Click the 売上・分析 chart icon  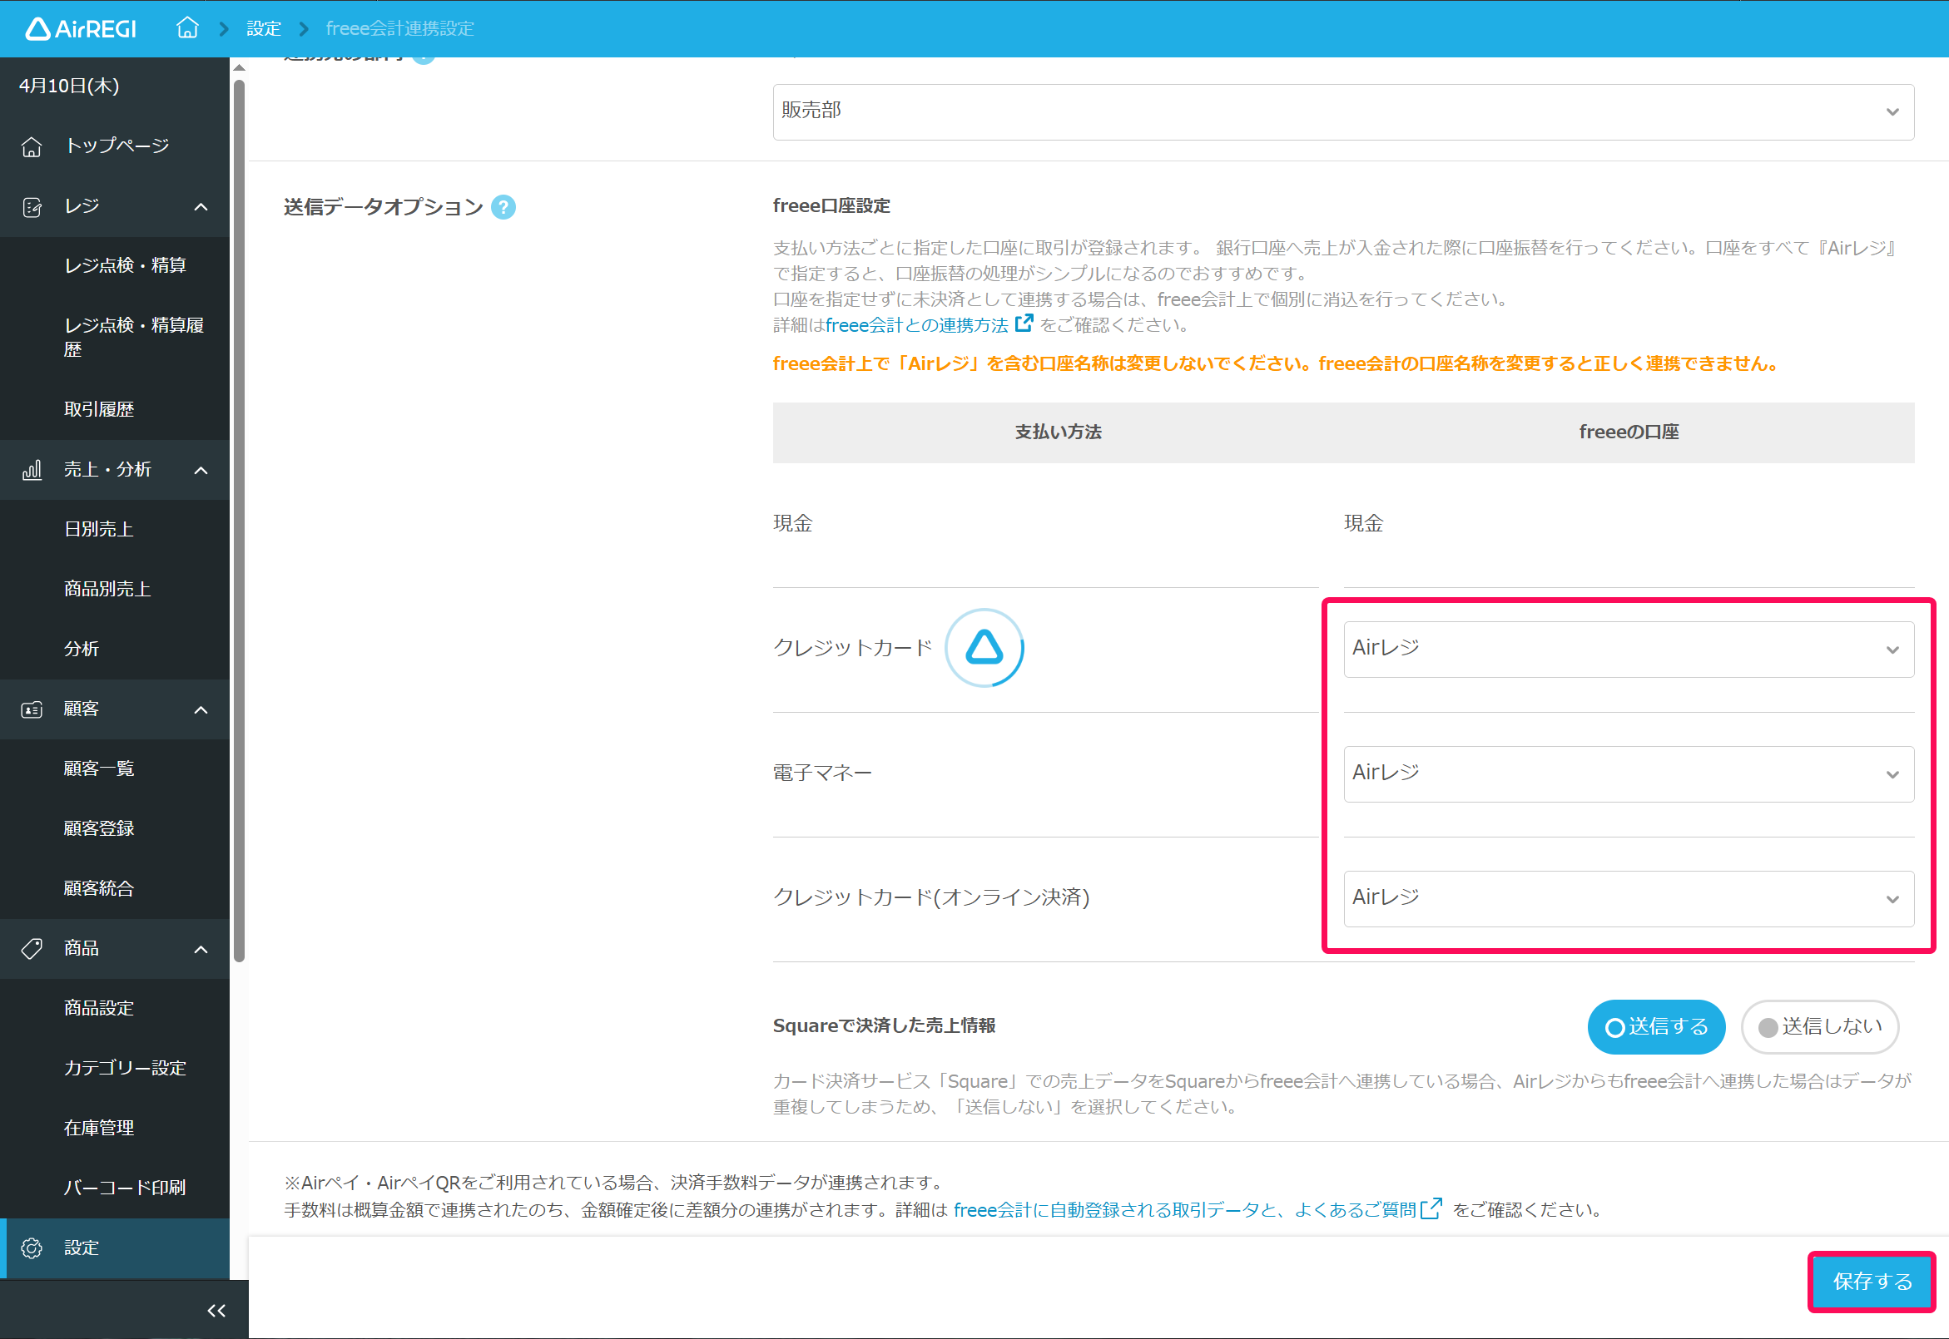pos(32,470)
